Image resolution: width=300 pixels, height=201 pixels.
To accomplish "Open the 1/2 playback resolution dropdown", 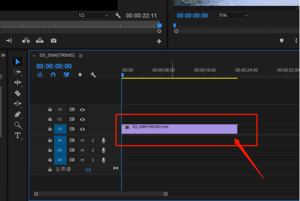I will (93, 16).
